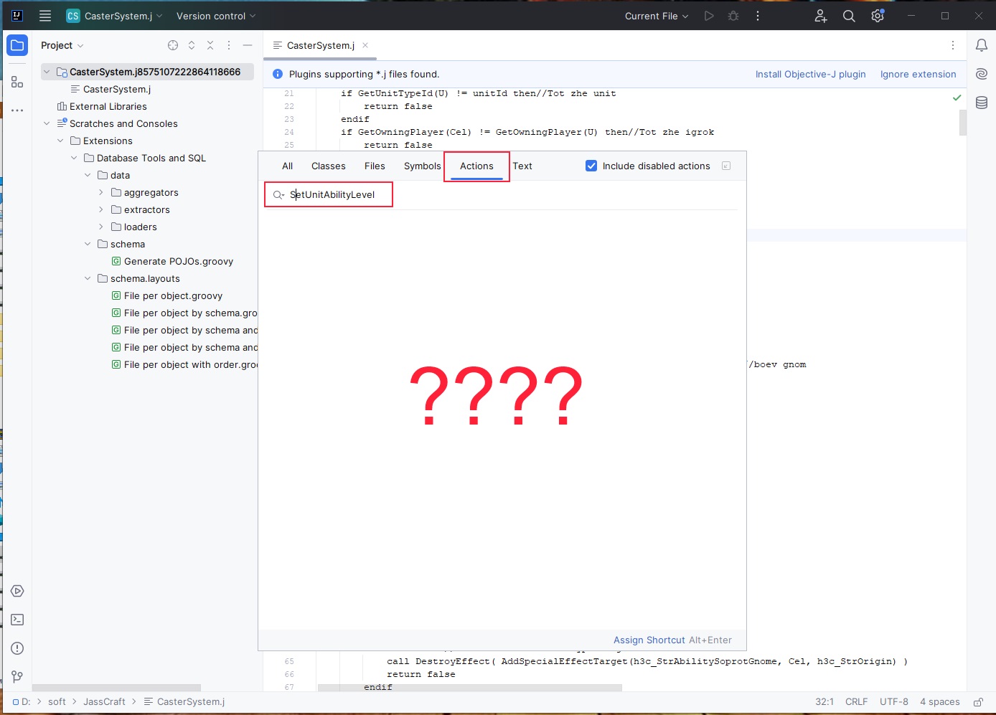Expand the extractors folder
Screen dimensions: 996x715
[101, 209]
